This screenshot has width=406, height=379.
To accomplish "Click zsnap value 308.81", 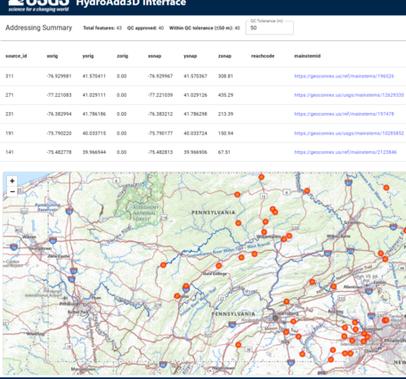I will point(225,77).
